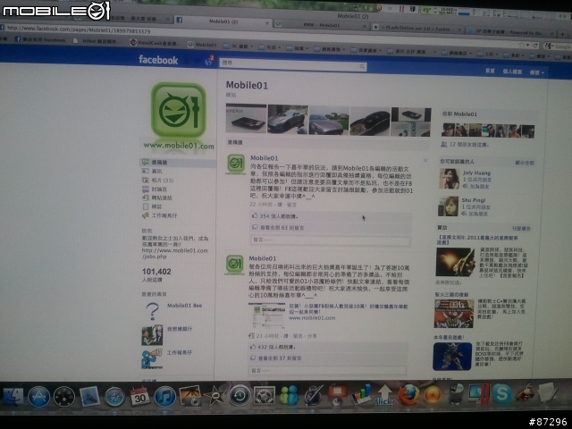Launch Skype from the Dock
The image size is (572, 429).
click(x=502, y=393)
